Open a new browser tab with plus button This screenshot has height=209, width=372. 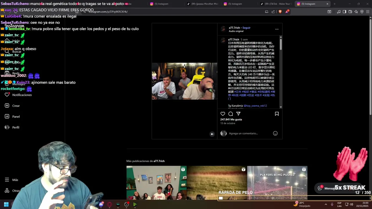point(335,4)
